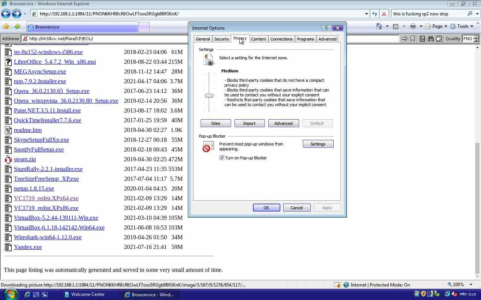
Task: Select the Browservice browser tab
Action: coord(82,27)
